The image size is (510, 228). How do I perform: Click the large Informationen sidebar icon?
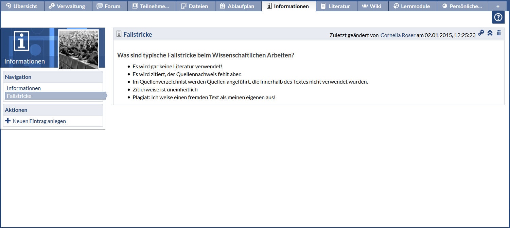coord(21,41)
